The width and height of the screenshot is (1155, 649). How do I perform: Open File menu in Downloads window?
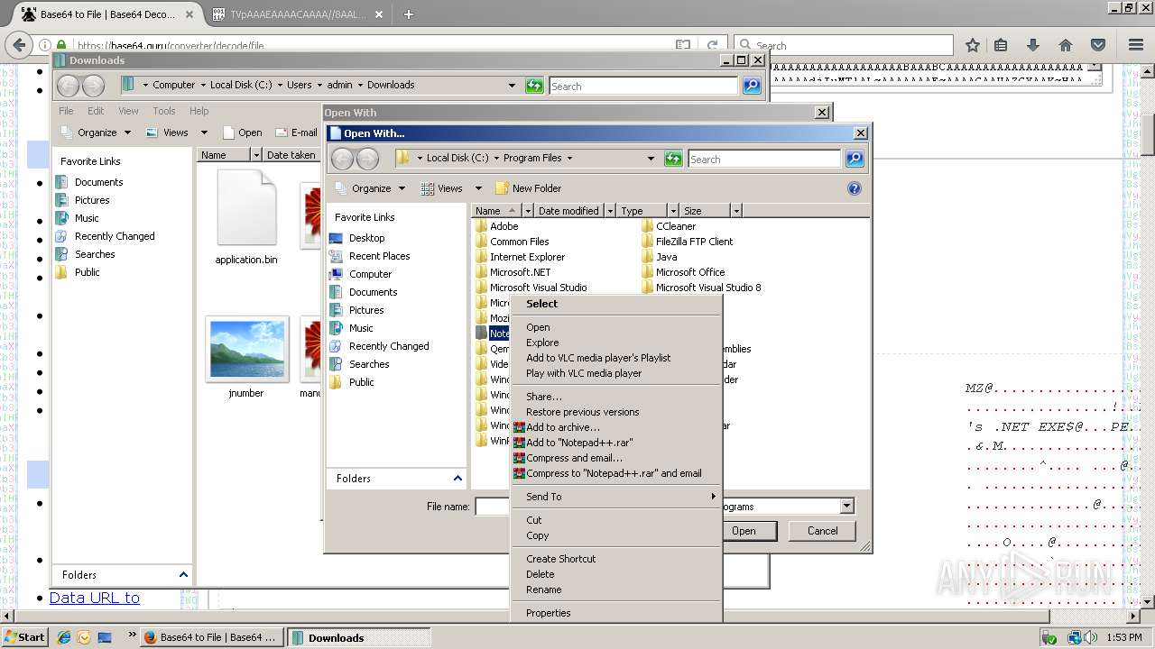pos(66,111)
